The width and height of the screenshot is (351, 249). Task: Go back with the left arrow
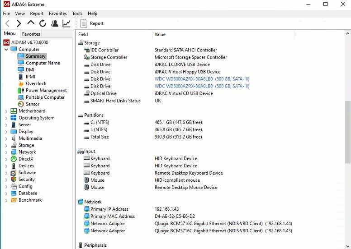[7, 23]
